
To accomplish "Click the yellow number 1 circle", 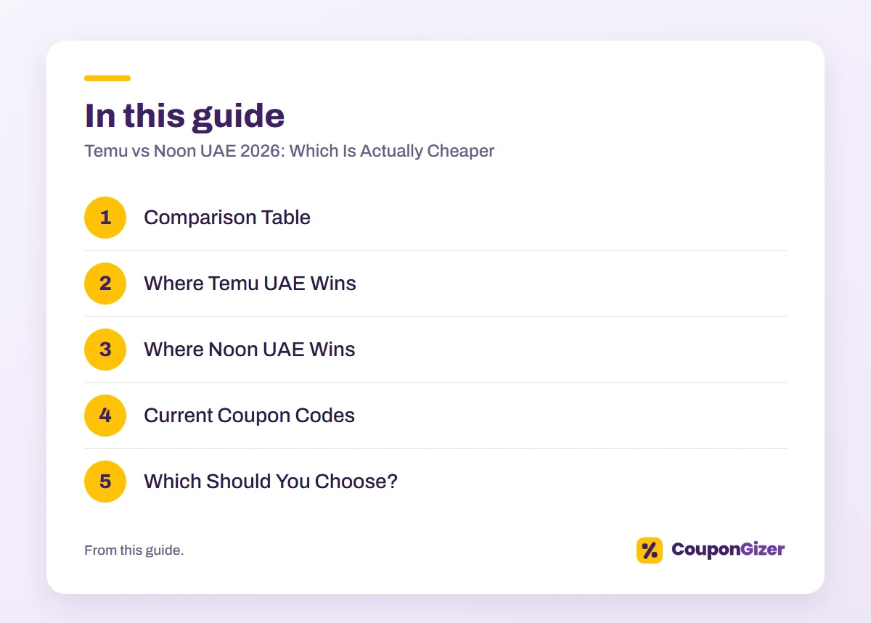I will click(105, 218).
